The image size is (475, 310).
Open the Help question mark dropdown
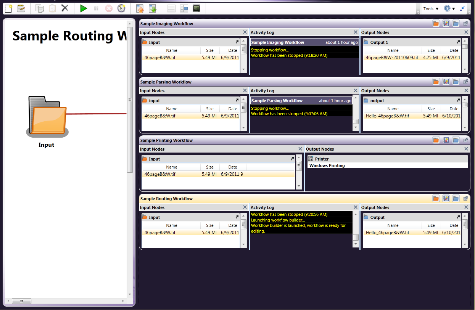(449, 8)
